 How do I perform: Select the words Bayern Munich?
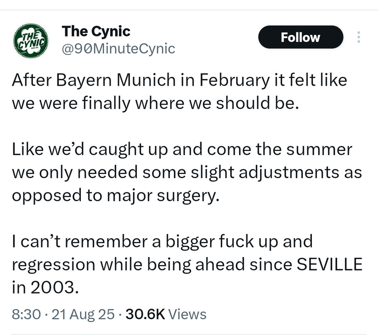(x=116, y=80)
